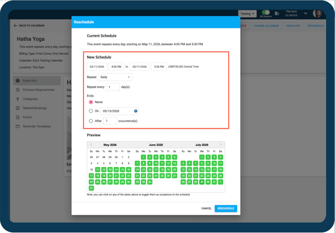
Task: Click the start date field 05/11/2026
Action: click(97, 67)
